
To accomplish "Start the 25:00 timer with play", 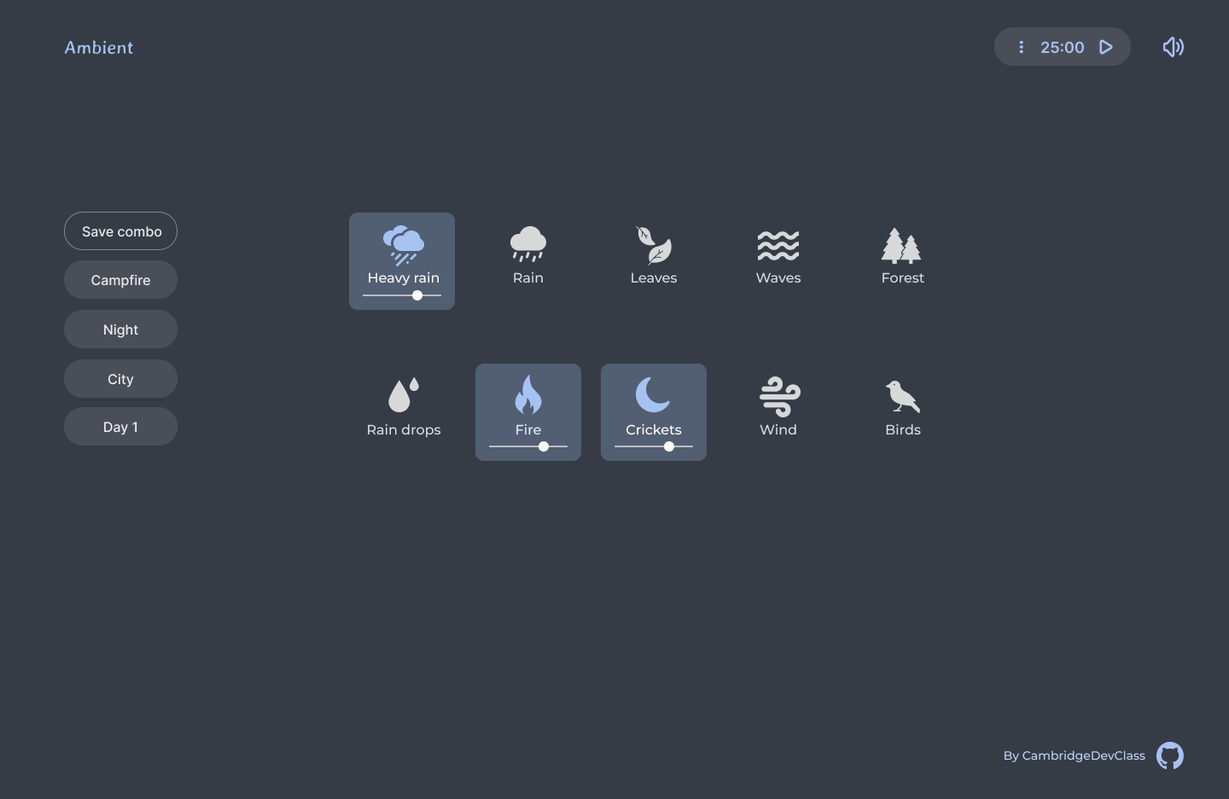I will pyautogui.click(x=1106, y=47).
